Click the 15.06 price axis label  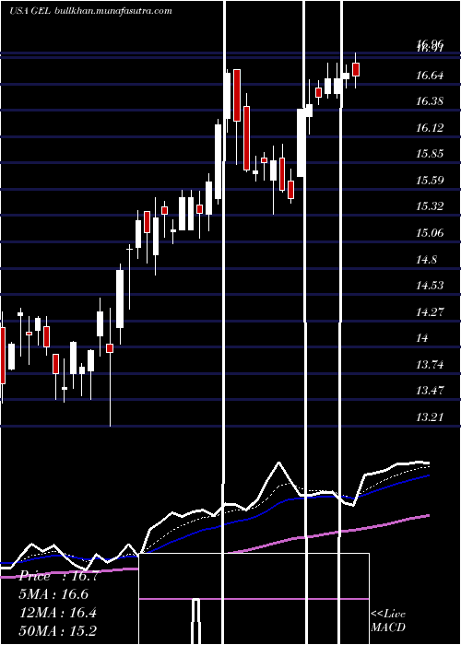point(430,233)
